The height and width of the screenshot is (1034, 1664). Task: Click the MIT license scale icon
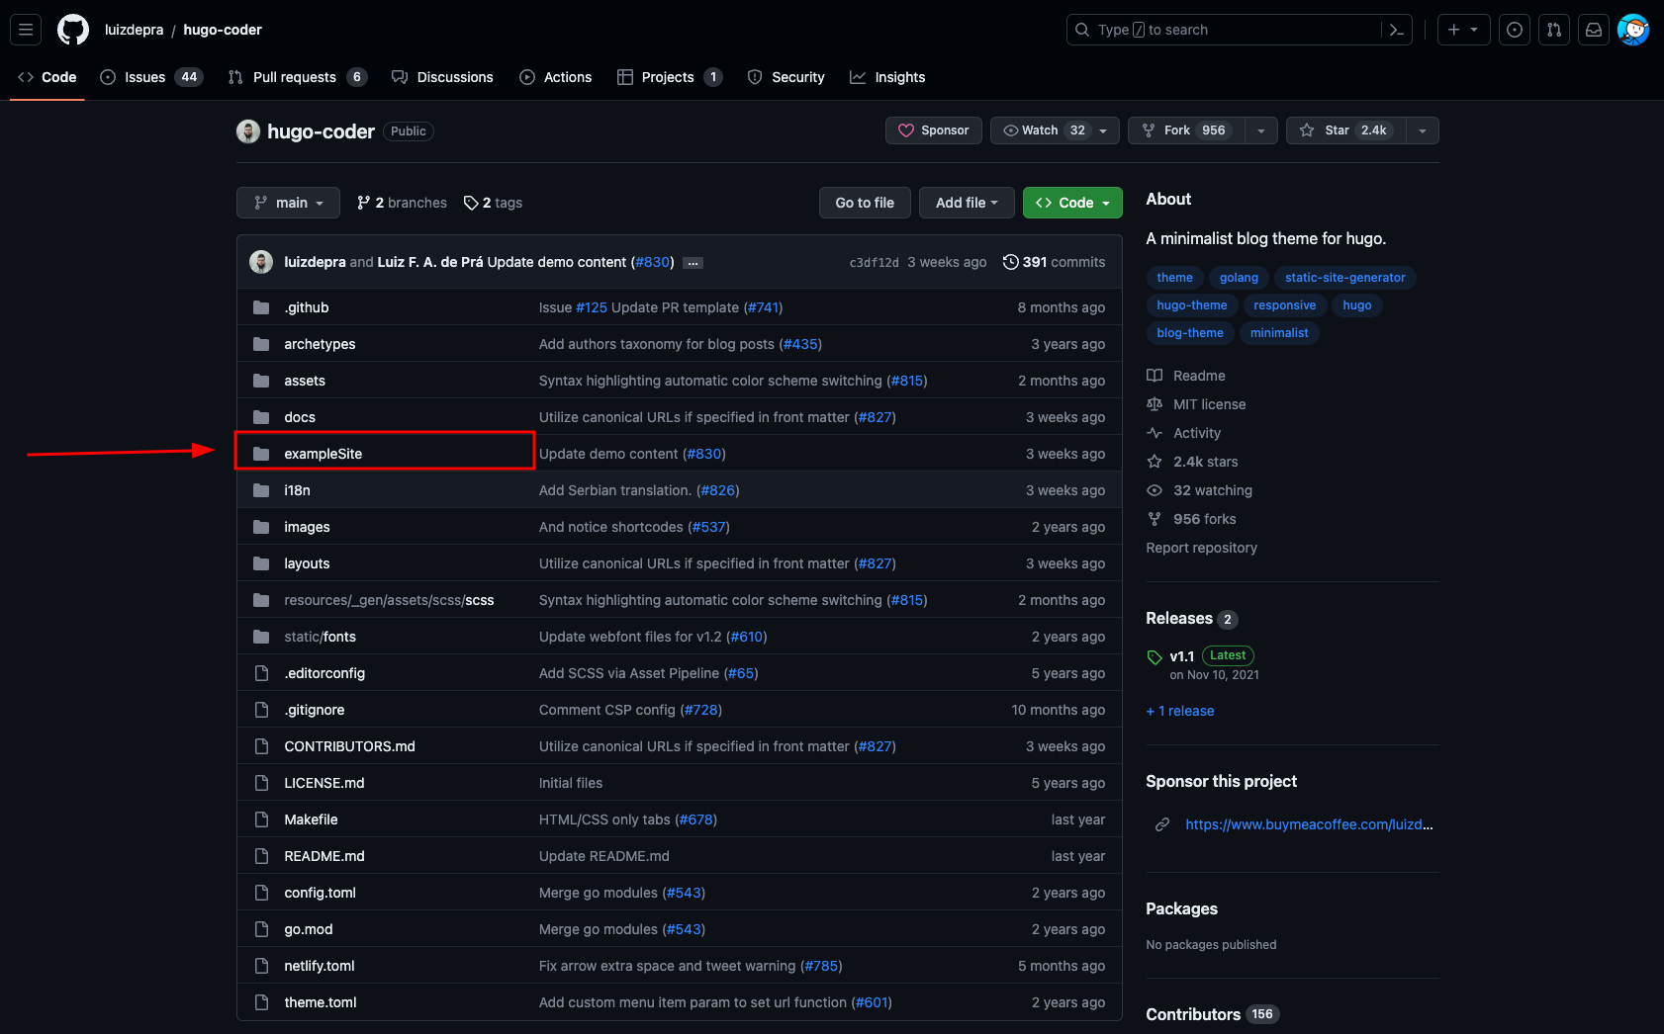pos(1155,404)
